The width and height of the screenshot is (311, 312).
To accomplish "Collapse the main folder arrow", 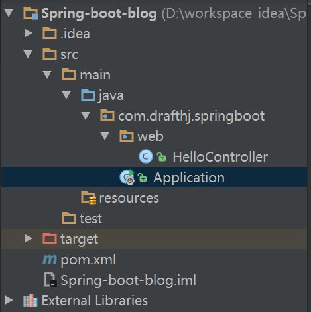I will pyautogui.click(x=47, y=75).
